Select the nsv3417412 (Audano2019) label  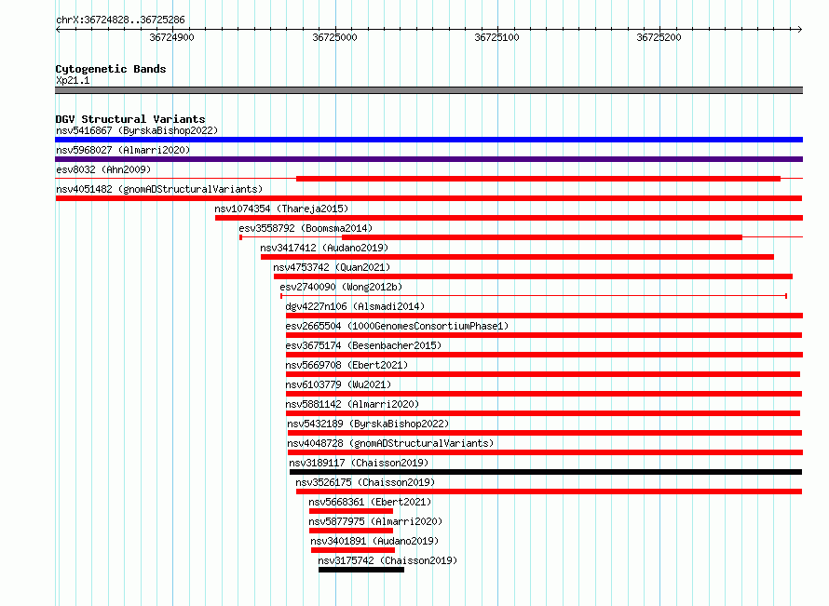(x=324, y=248)
